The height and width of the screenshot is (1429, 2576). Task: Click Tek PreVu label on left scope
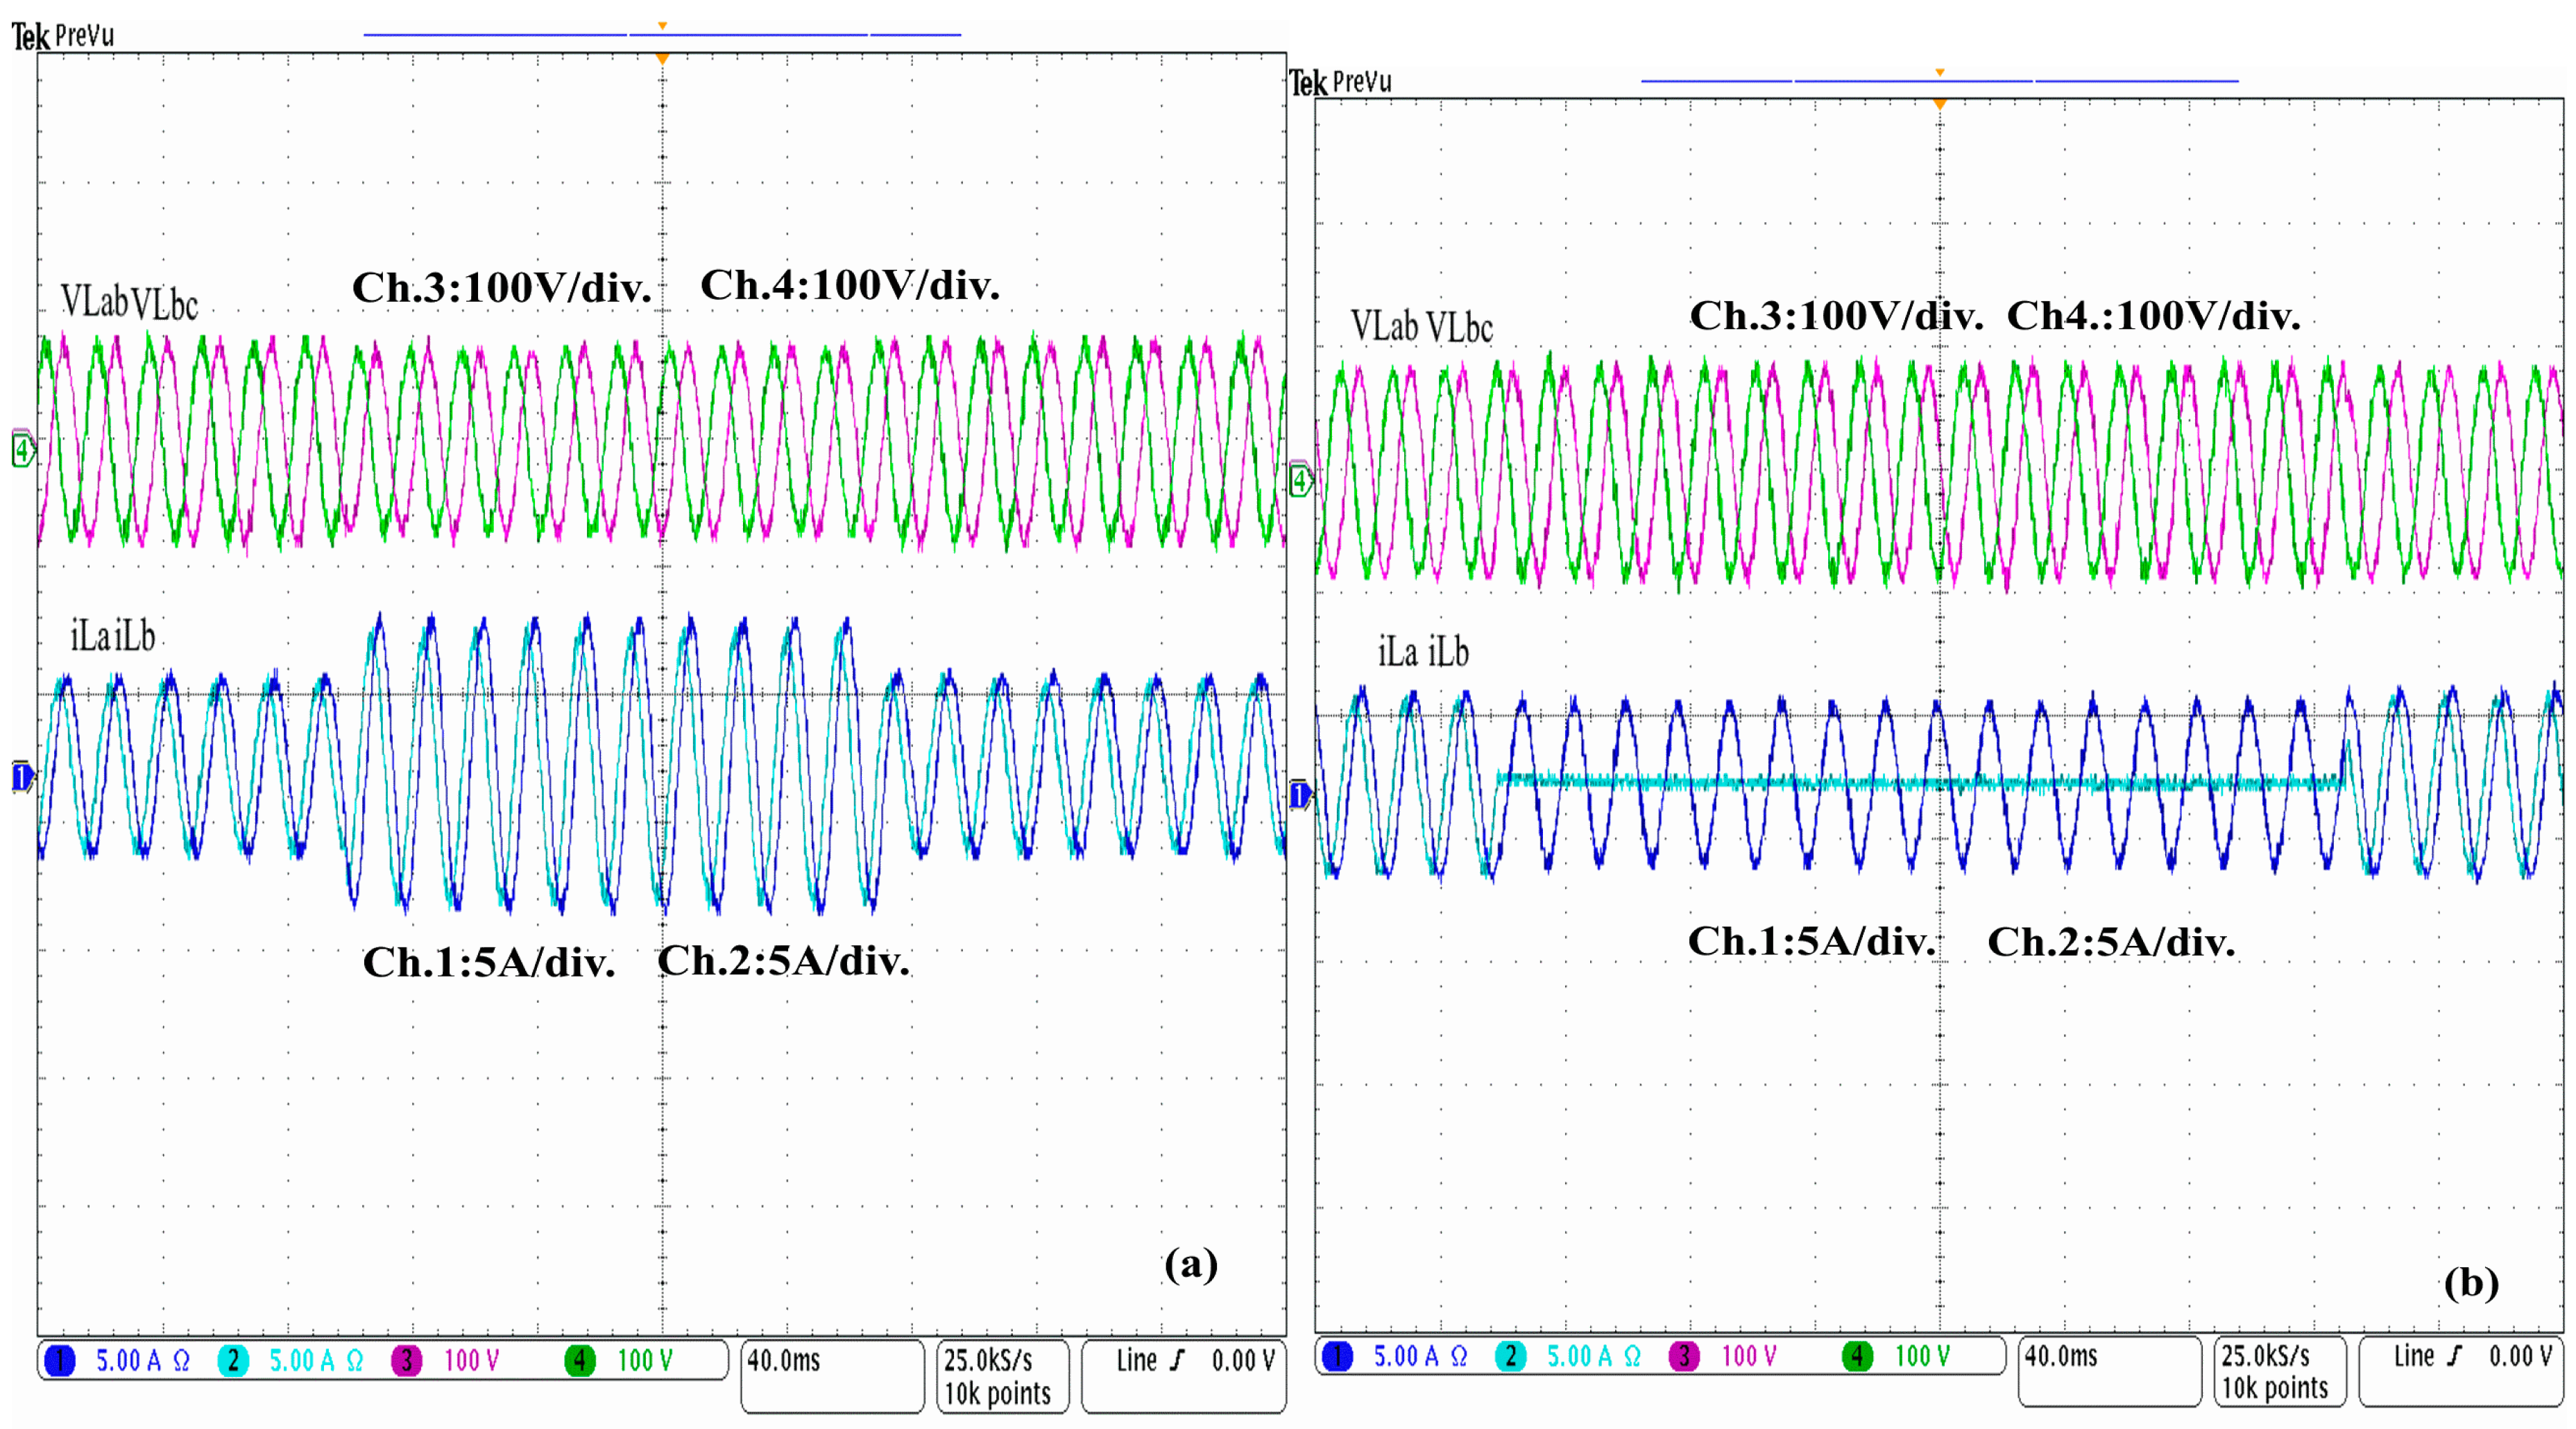point(63,37)
